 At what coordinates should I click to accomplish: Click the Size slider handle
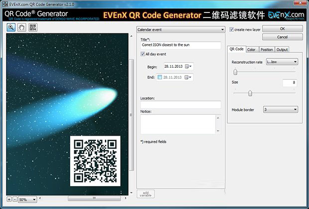250,93
